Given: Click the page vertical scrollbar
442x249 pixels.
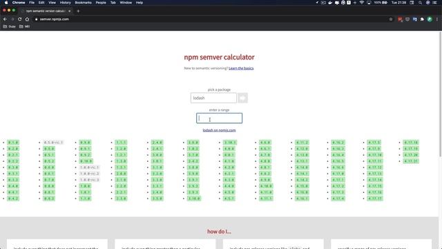Looking at the screenshot, I should [x=440, y=93].
